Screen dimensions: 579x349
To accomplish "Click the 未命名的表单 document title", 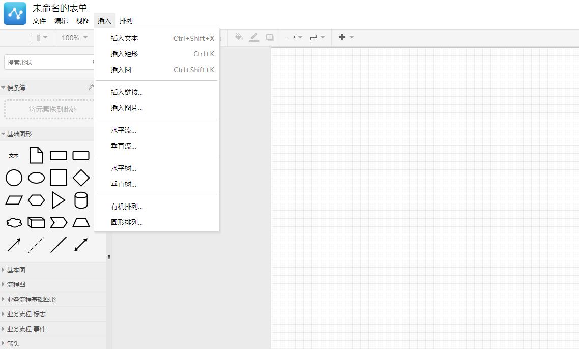I will pos(60,8).
